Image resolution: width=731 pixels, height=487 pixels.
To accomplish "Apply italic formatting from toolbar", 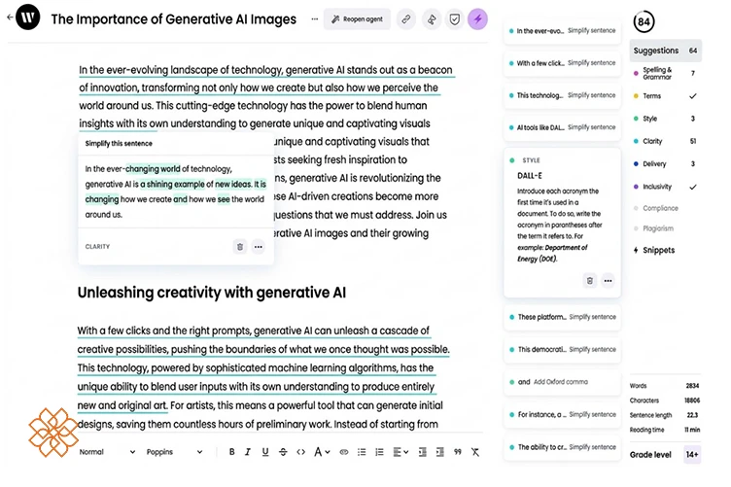I will coord(248,452).
